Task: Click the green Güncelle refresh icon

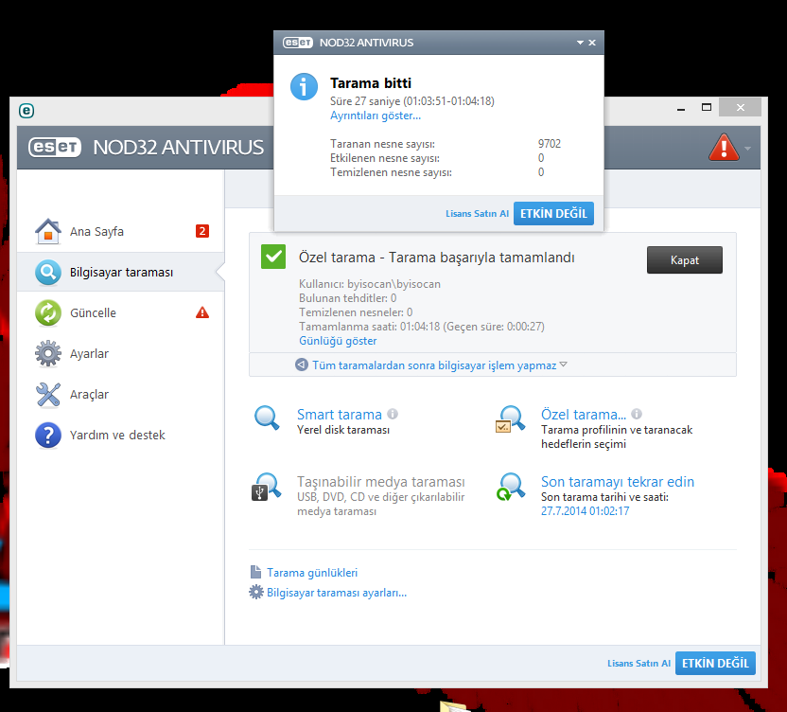Action: coord(48,312)
